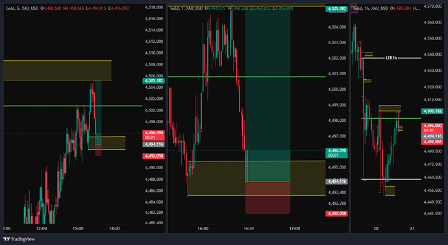Viewport: 448px width, 245px height.
Task: Click the 18:00 time label on 5-minute chart
Action: coord(114,228)
